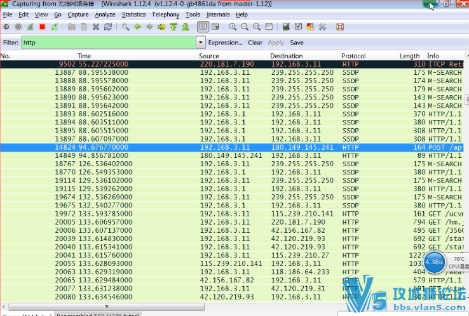
Task: Click the resize all columns icon
Action: [269, 27]
